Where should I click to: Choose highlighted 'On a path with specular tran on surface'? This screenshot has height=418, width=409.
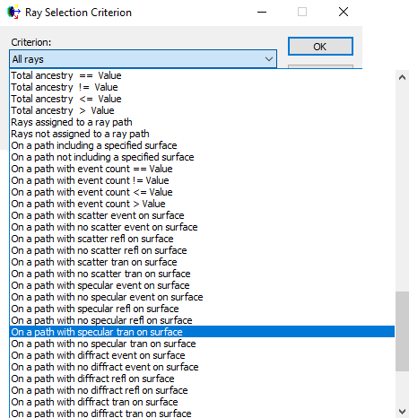pos(203,332)
